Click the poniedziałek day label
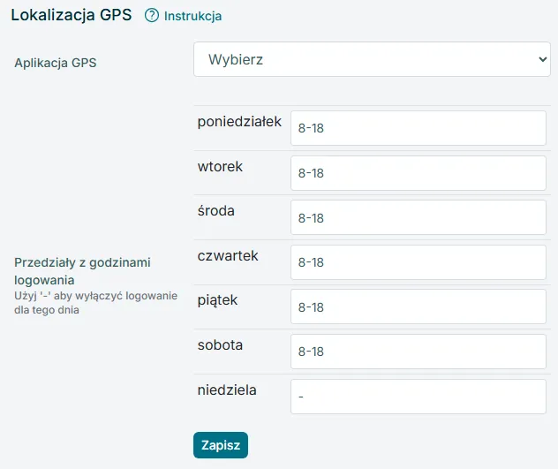 click(x=239, y=121)
